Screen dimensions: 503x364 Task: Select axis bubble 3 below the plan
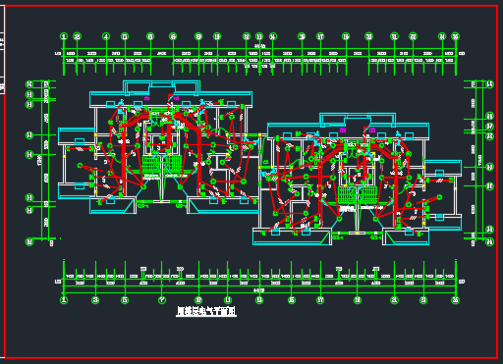[x=95, y=300]
